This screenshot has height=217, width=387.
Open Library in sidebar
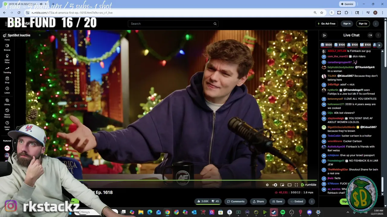pyautogui.click(x=7, y=102)
